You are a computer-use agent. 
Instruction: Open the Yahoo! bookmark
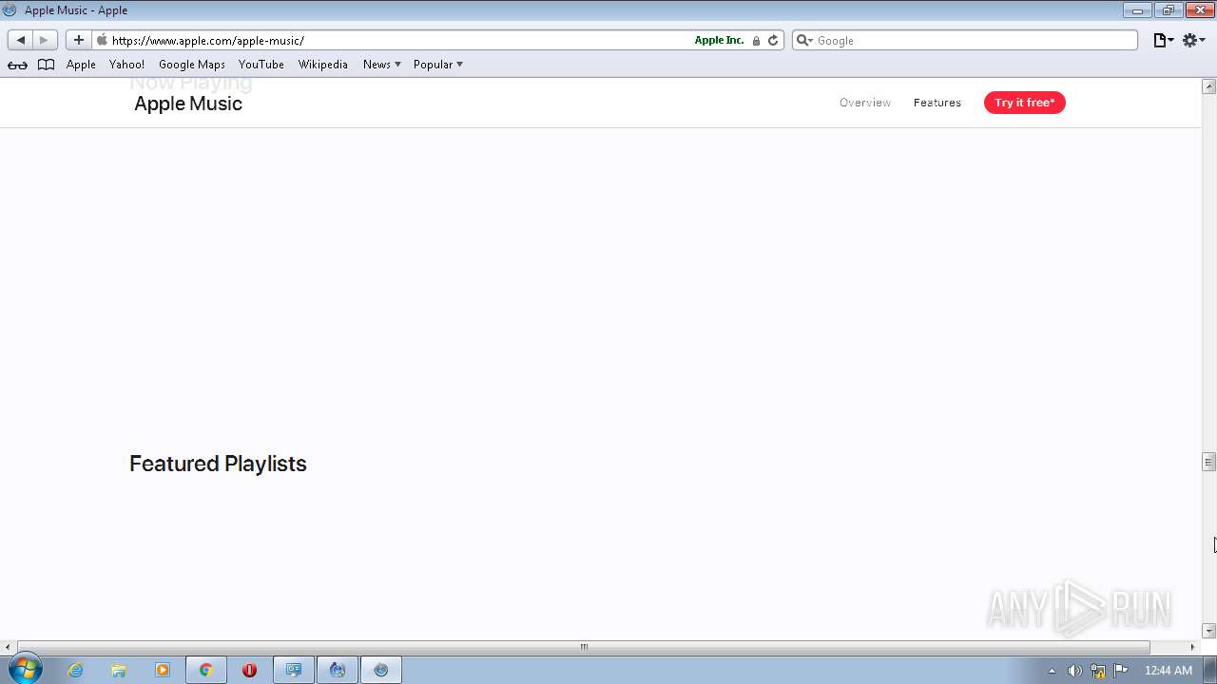coord(126,65)
